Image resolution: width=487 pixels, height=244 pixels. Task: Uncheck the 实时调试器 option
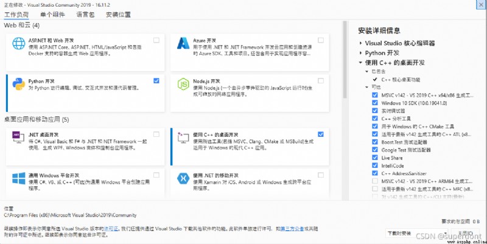(x=375, y=111)
